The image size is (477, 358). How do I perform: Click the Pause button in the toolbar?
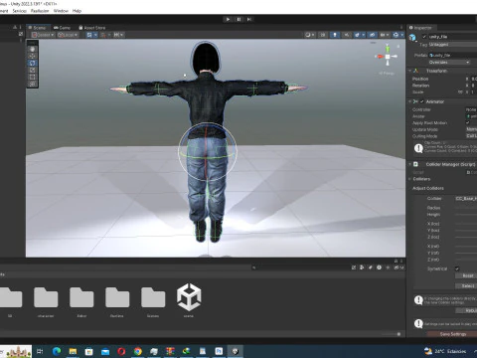click(x=238, y=19)
